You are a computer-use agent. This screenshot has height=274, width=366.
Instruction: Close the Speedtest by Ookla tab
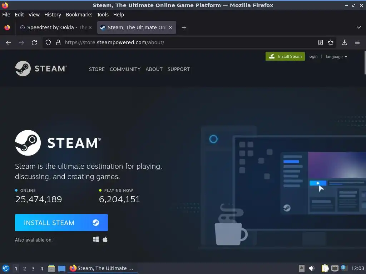[x=90, y=27]
